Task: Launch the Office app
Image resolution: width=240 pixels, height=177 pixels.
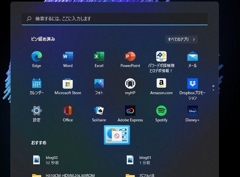Action: [x=68, y=114]
